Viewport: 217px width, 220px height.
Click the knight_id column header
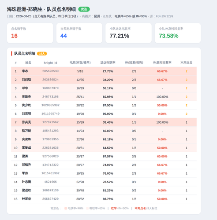pyautogui.click(x=50, y=63)
